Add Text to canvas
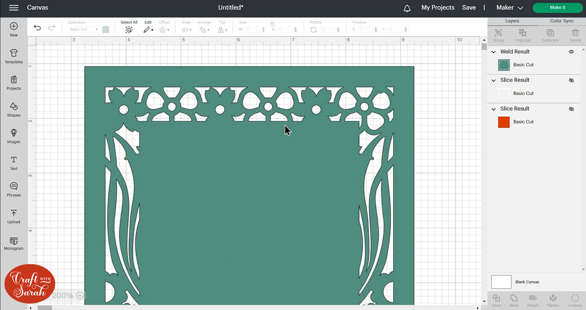This screenshot has height=310, width=586. [14, 162]
